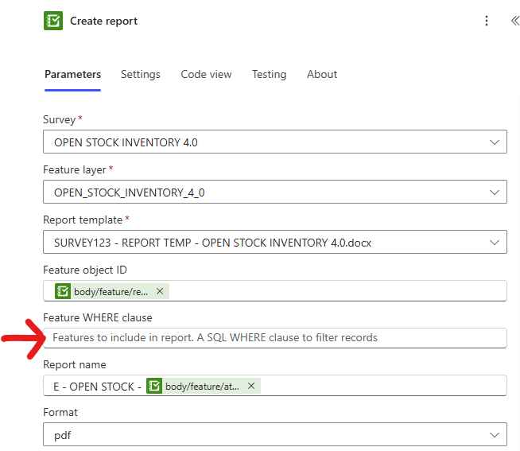The image size is (520, 451).
Task: Click the 'Report name' label
Action: tap(75, 365)
